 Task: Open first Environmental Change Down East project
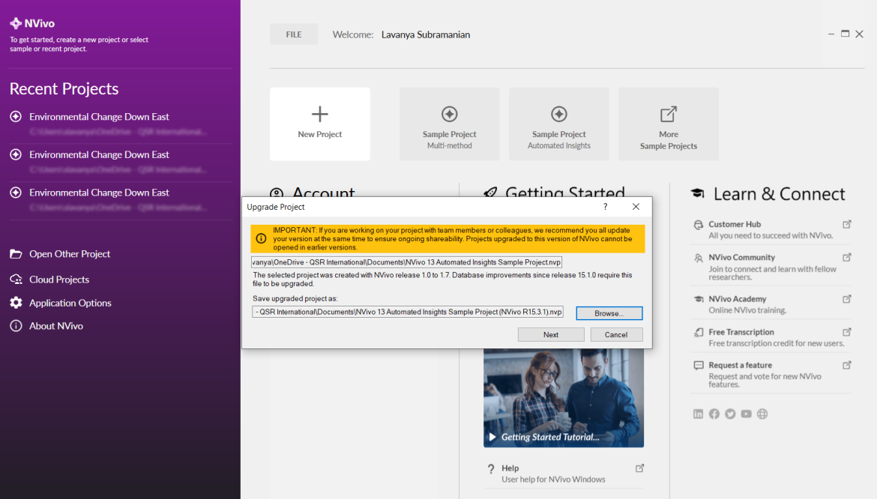click(99, 117)
